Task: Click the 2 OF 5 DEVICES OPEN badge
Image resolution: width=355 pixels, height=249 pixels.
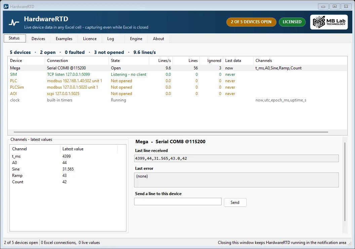Action: point(251,22)
